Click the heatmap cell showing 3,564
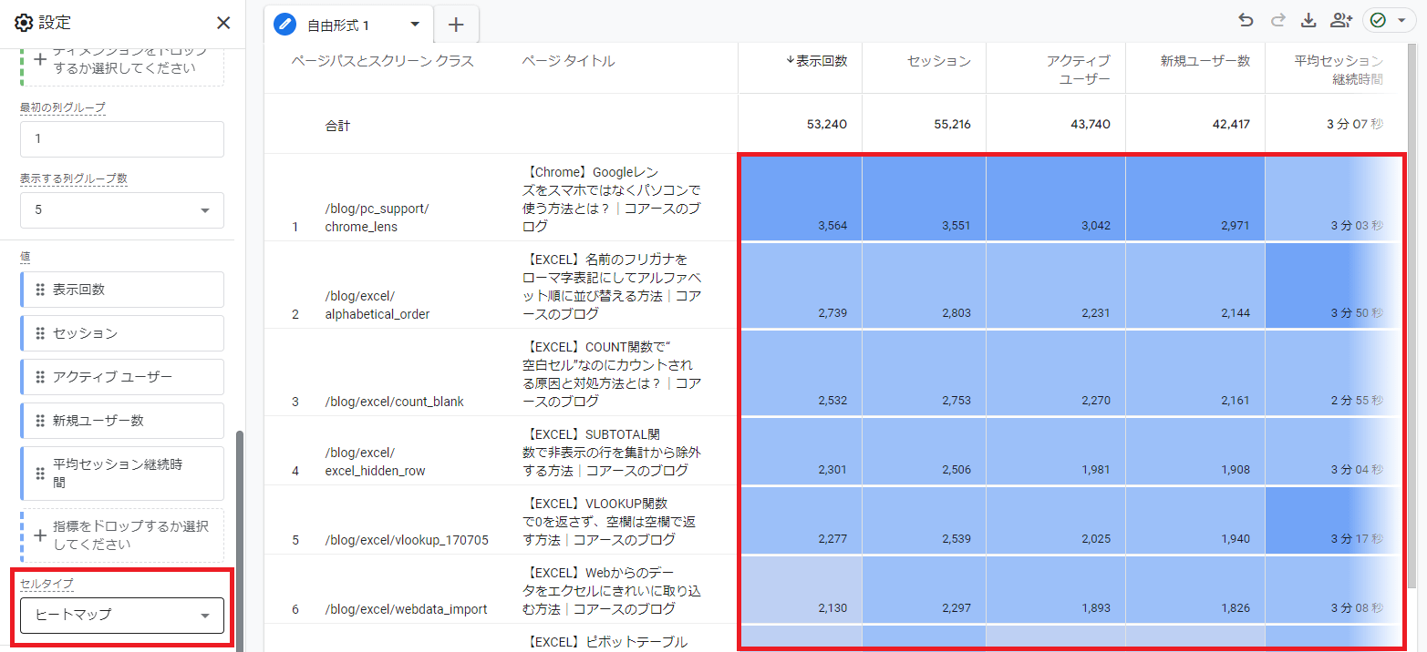 [x=800, y=198]
